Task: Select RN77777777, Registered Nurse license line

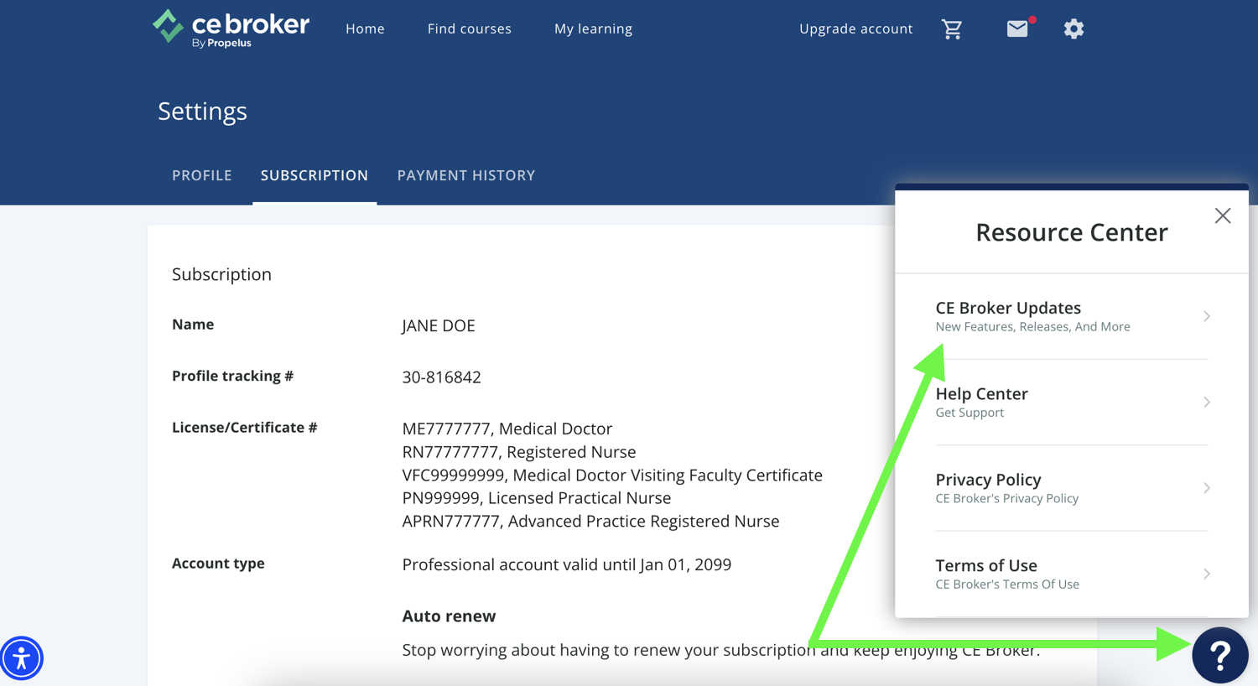Action: click(x=519, y=452)
